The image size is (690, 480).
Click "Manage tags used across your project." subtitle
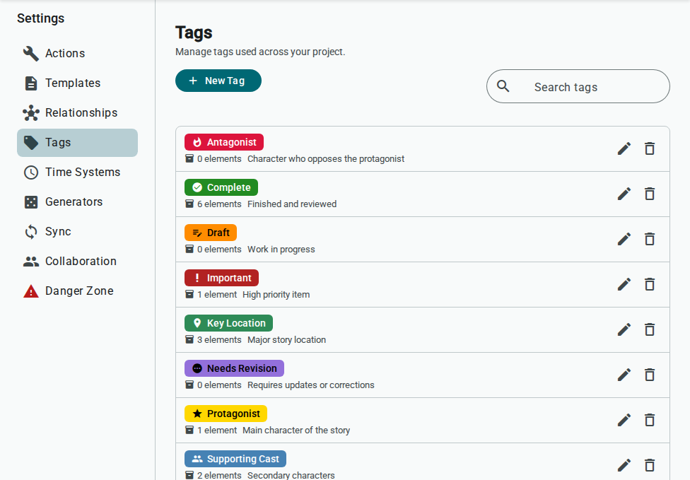tap(260, 52)
